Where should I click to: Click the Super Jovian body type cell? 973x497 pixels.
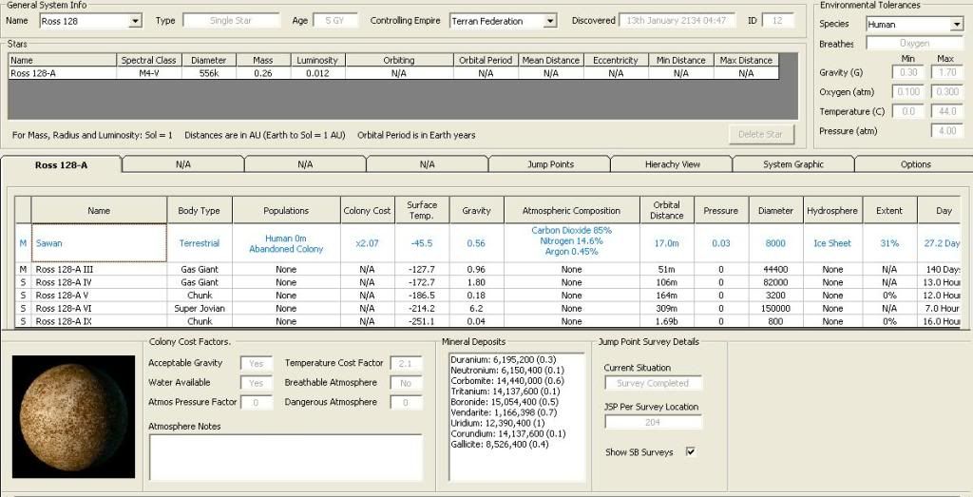coord(200,309)
